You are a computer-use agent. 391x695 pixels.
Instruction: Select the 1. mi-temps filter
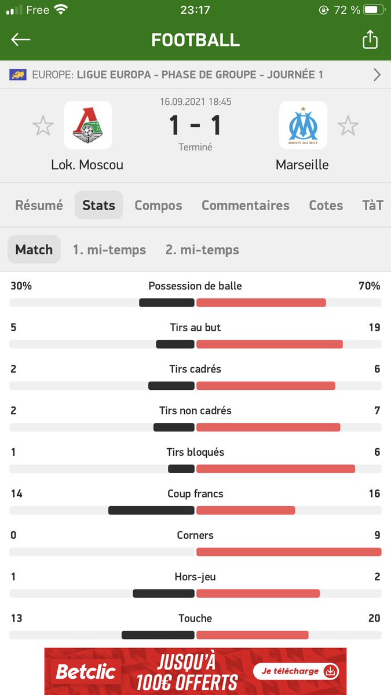(109, 250)
